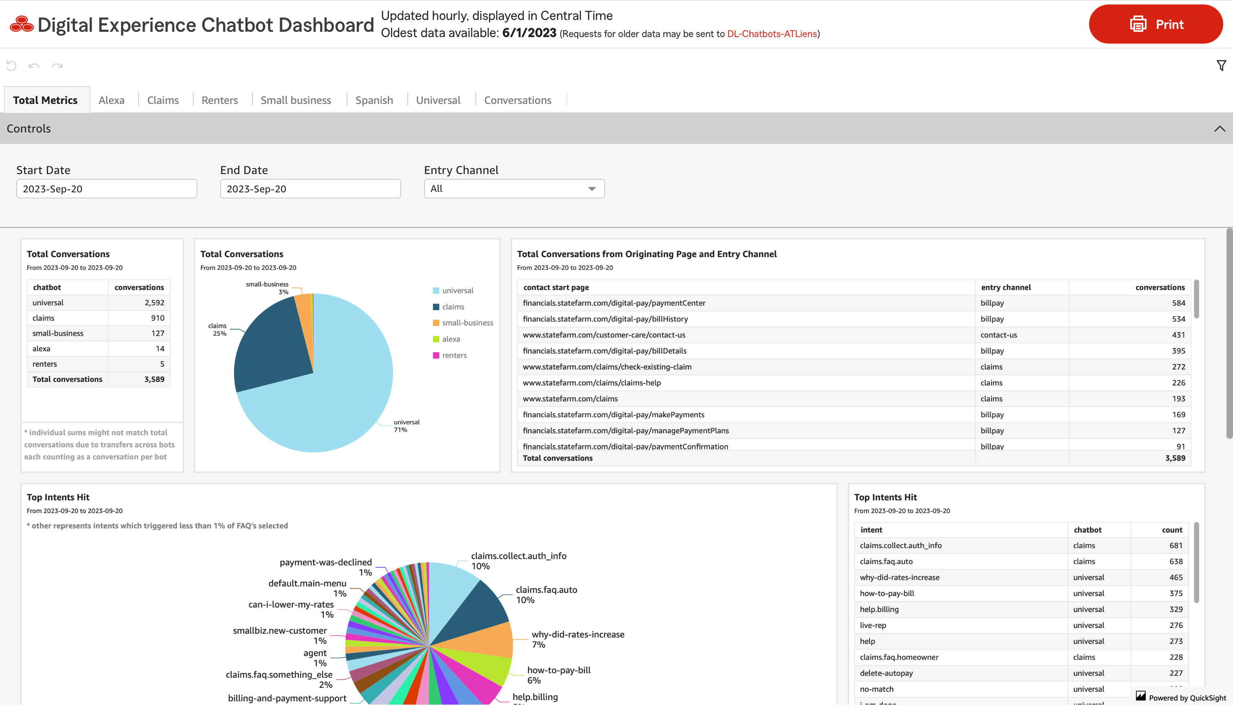Click the universal legend color swatch
The width and height of the screenshot is (1233, 705).
(x=436, y=291)
